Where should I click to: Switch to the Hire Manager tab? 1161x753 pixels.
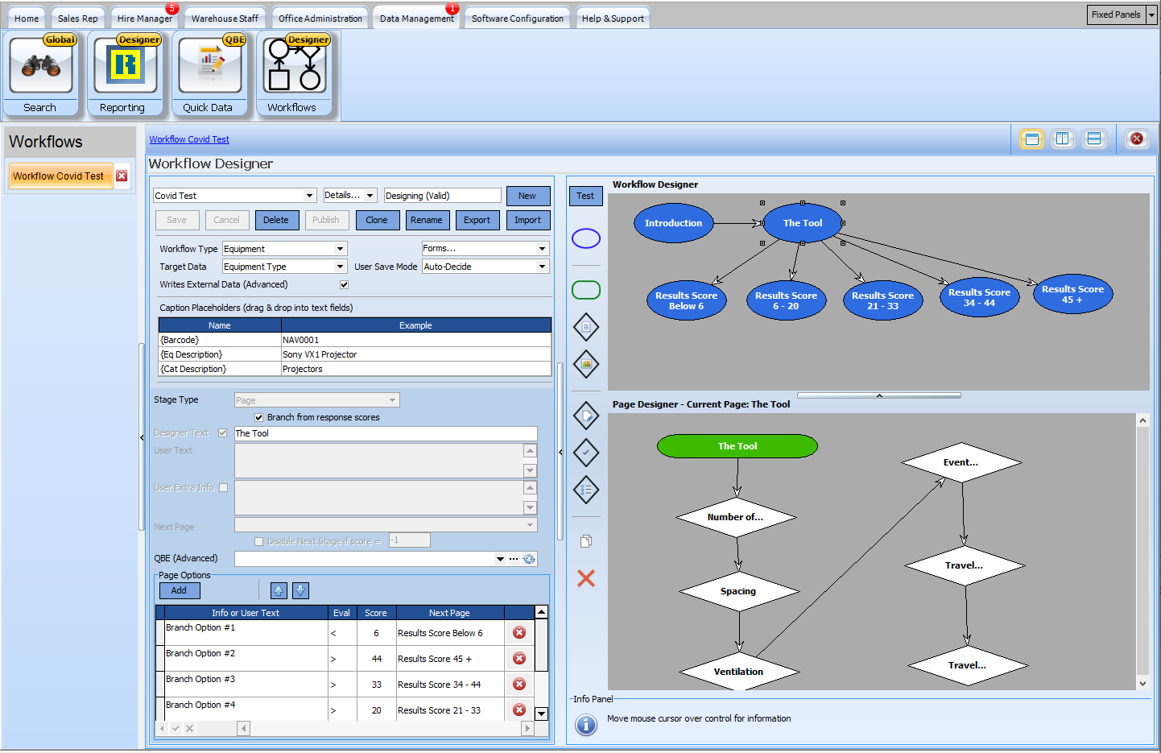[144, 19]
